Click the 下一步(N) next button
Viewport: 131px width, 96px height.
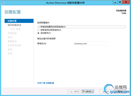pos(88,92)
